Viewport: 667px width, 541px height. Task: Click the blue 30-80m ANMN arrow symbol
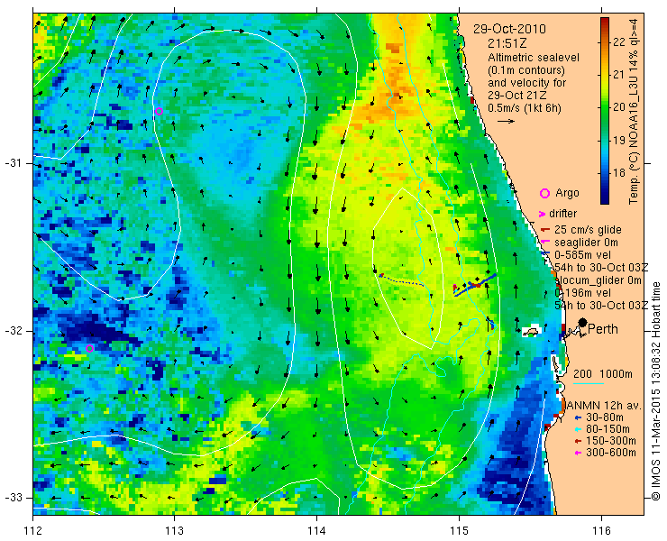(578, 417)
